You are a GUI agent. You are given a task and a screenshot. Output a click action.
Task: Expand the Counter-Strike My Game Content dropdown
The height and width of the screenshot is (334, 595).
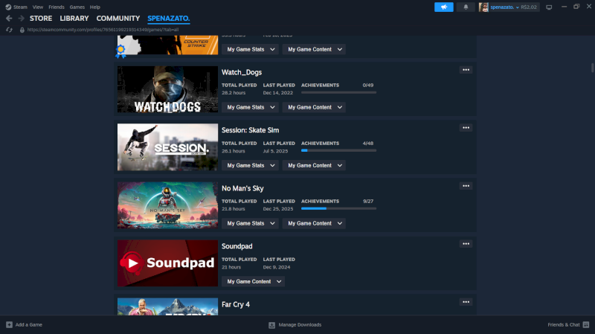314,49
